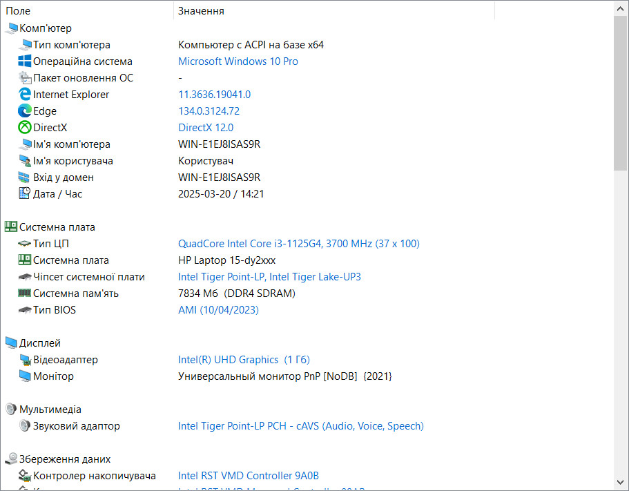Select the Системна пам'ять field label
This screenshot has height=491, width=629.
(76, 293)
